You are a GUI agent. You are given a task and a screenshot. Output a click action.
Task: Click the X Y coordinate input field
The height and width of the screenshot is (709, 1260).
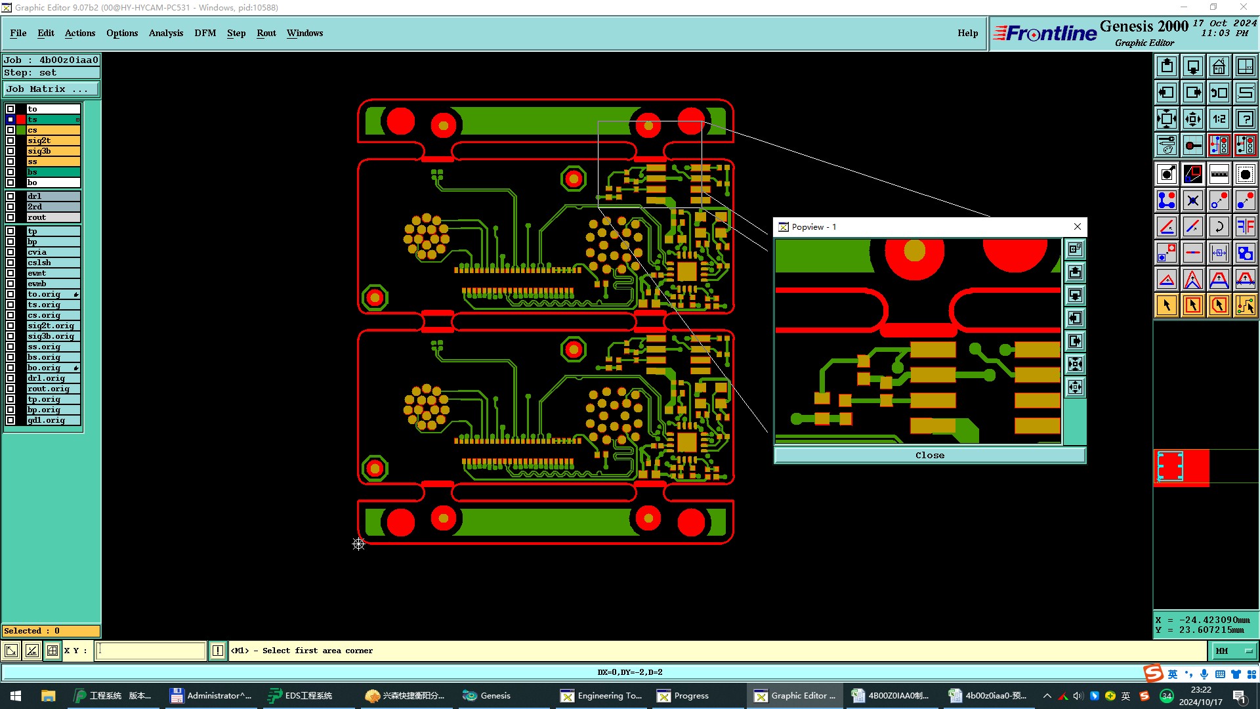(x=151, y=651)
